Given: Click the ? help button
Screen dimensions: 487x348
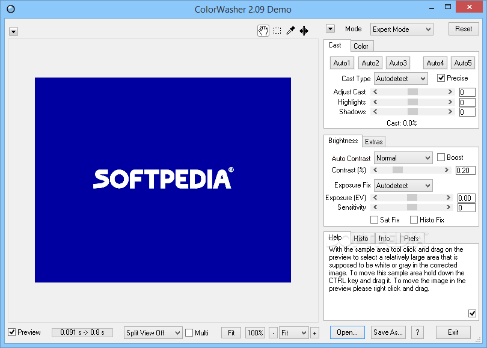Looking at the screenshot, I should (417, 332).
